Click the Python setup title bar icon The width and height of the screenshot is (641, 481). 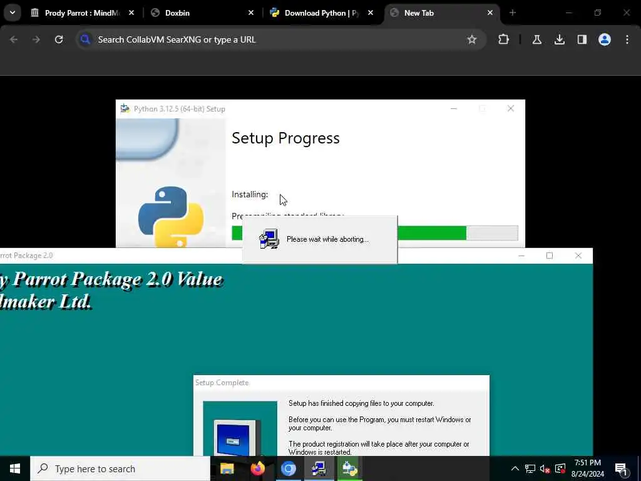125,109
